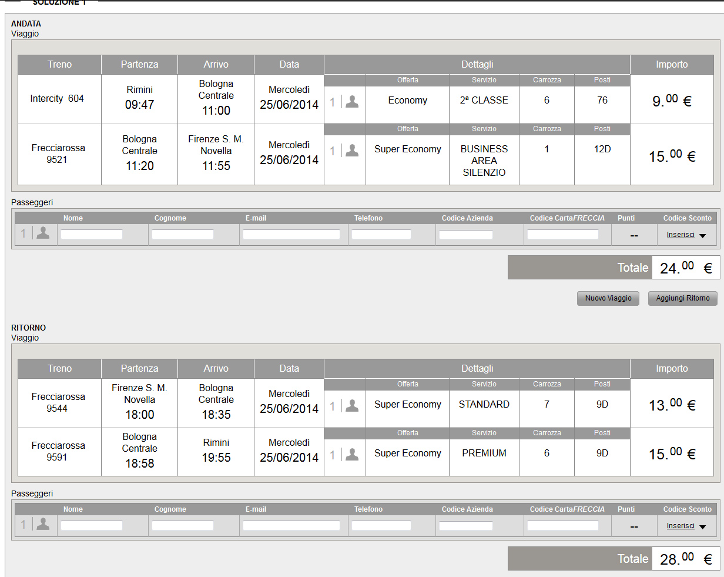724x577 pixels.
Task: Select the Frecciarossa 9544 train cell
Action: click(59, 403)
